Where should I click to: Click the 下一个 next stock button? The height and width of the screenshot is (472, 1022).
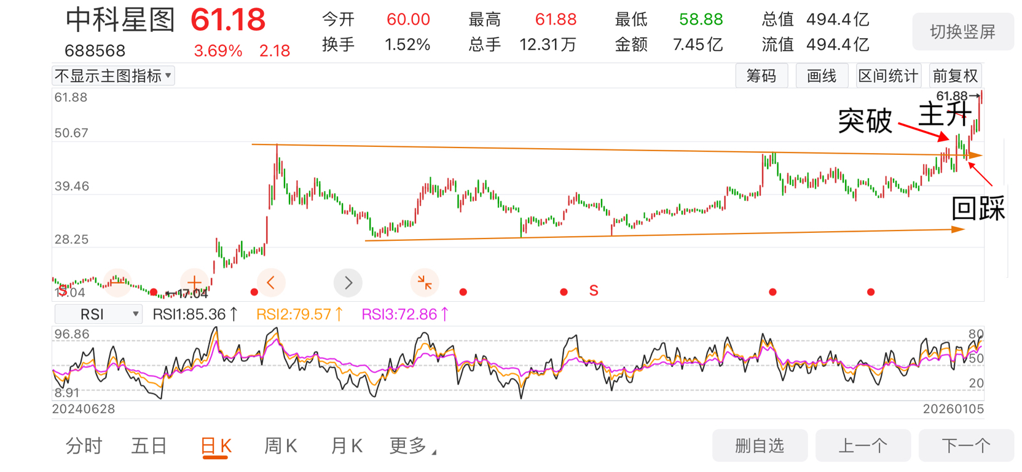(x=965, y=446)
